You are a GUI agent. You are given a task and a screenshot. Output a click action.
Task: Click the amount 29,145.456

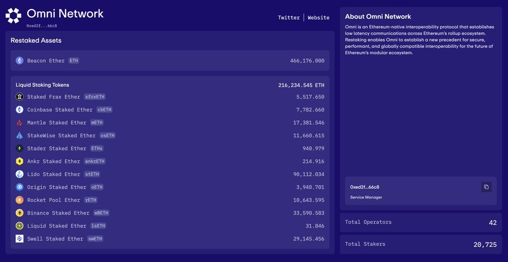pyautogui.click(x=309, y=239)
